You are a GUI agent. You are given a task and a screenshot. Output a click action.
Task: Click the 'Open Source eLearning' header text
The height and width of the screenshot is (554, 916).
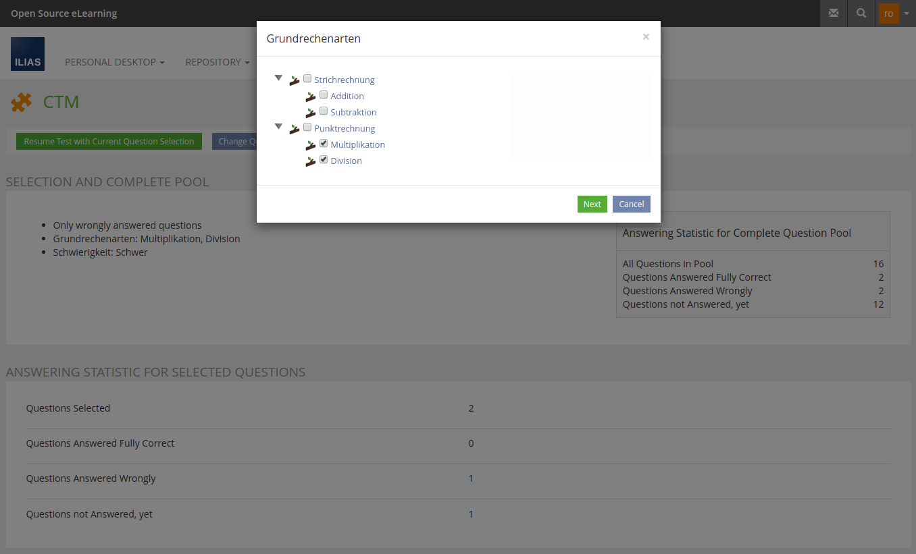64,13
